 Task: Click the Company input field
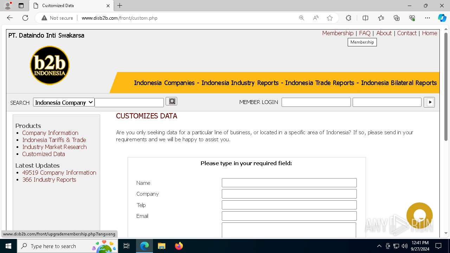289,194
